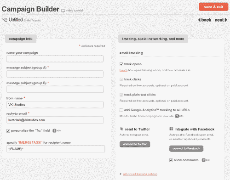Click the name your campaign input field
Screen dimensions: 230x180
[x=55, y=59]
